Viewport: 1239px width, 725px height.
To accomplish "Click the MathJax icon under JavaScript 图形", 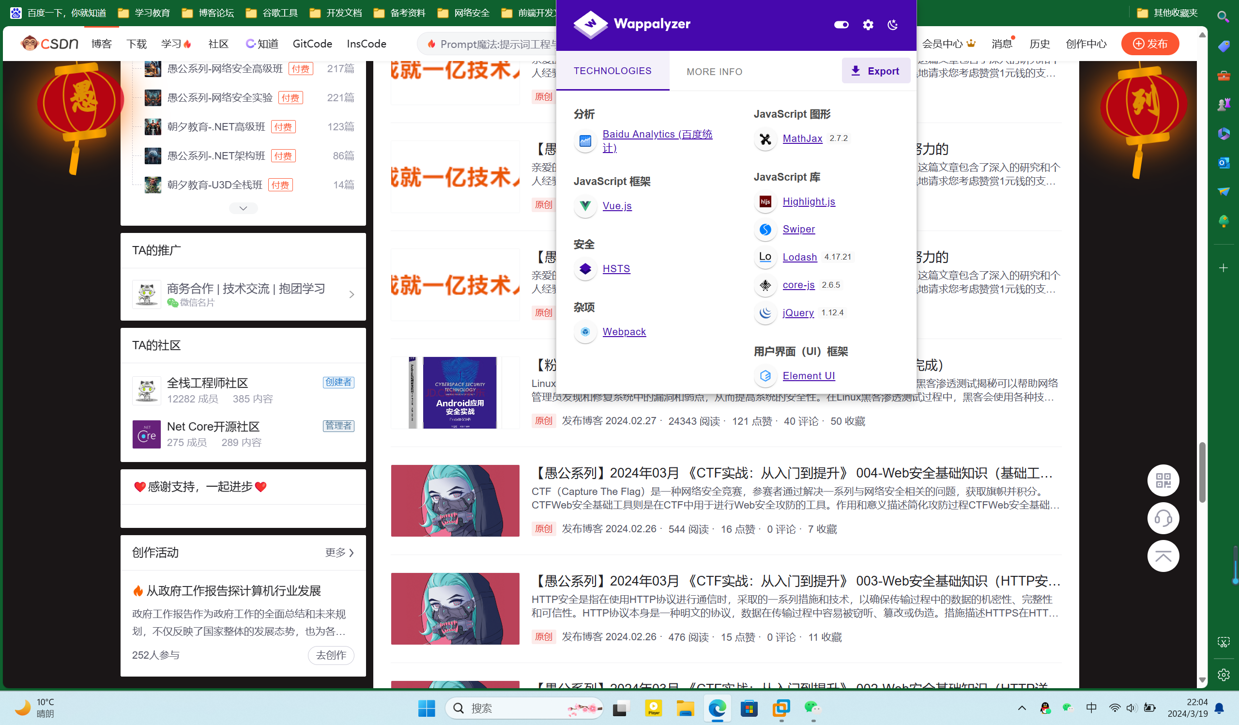I will (x=765, y=139).
